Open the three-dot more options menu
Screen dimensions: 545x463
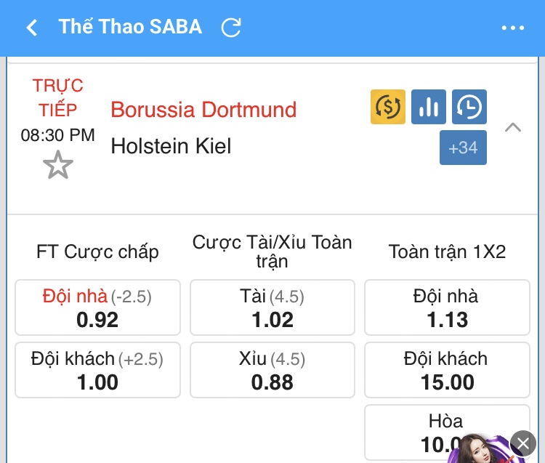click(513, 28)
